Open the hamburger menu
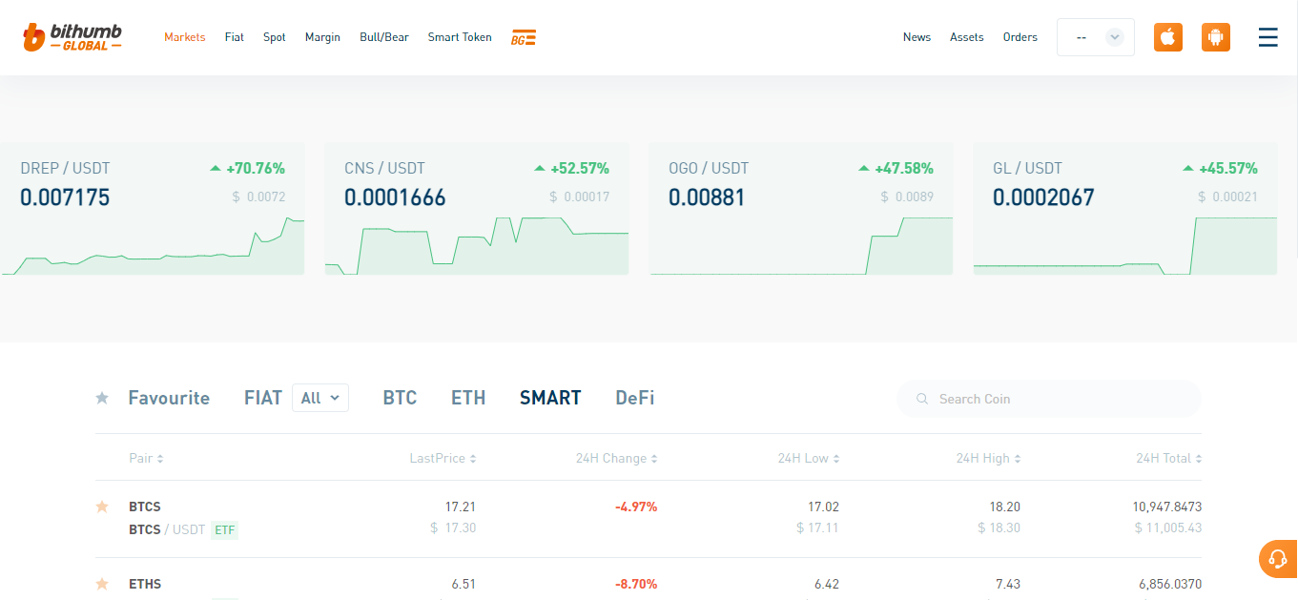 point(1267,37)
